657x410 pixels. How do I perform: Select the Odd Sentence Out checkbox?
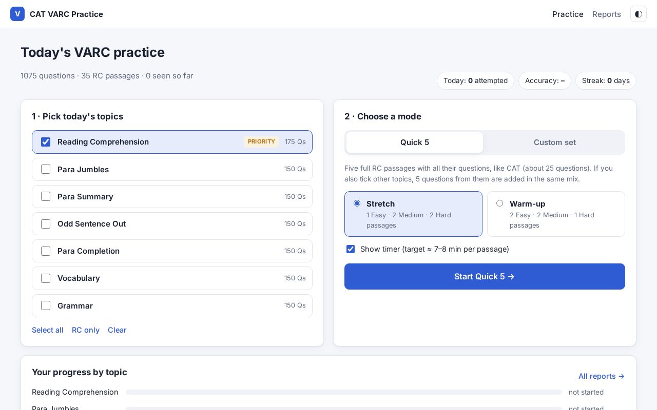click(x=46, y=224)
